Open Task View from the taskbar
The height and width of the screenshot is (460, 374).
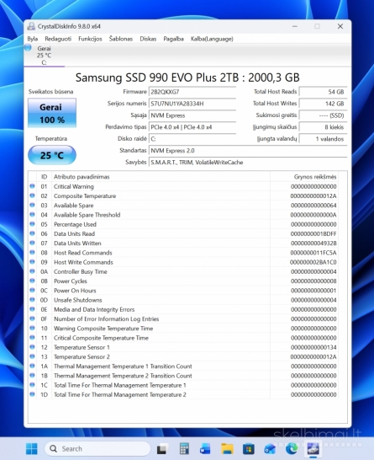(x=162, y=449)
